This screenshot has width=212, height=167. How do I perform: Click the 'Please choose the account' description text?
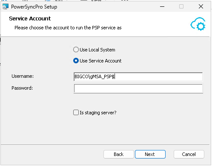point(68,28)
